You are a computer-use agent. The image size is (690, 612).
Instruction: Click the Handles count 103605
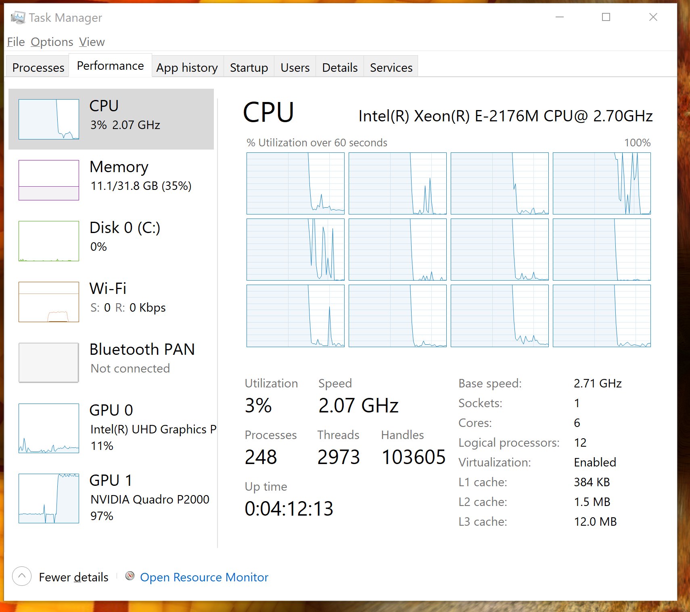tap(414, 457)
